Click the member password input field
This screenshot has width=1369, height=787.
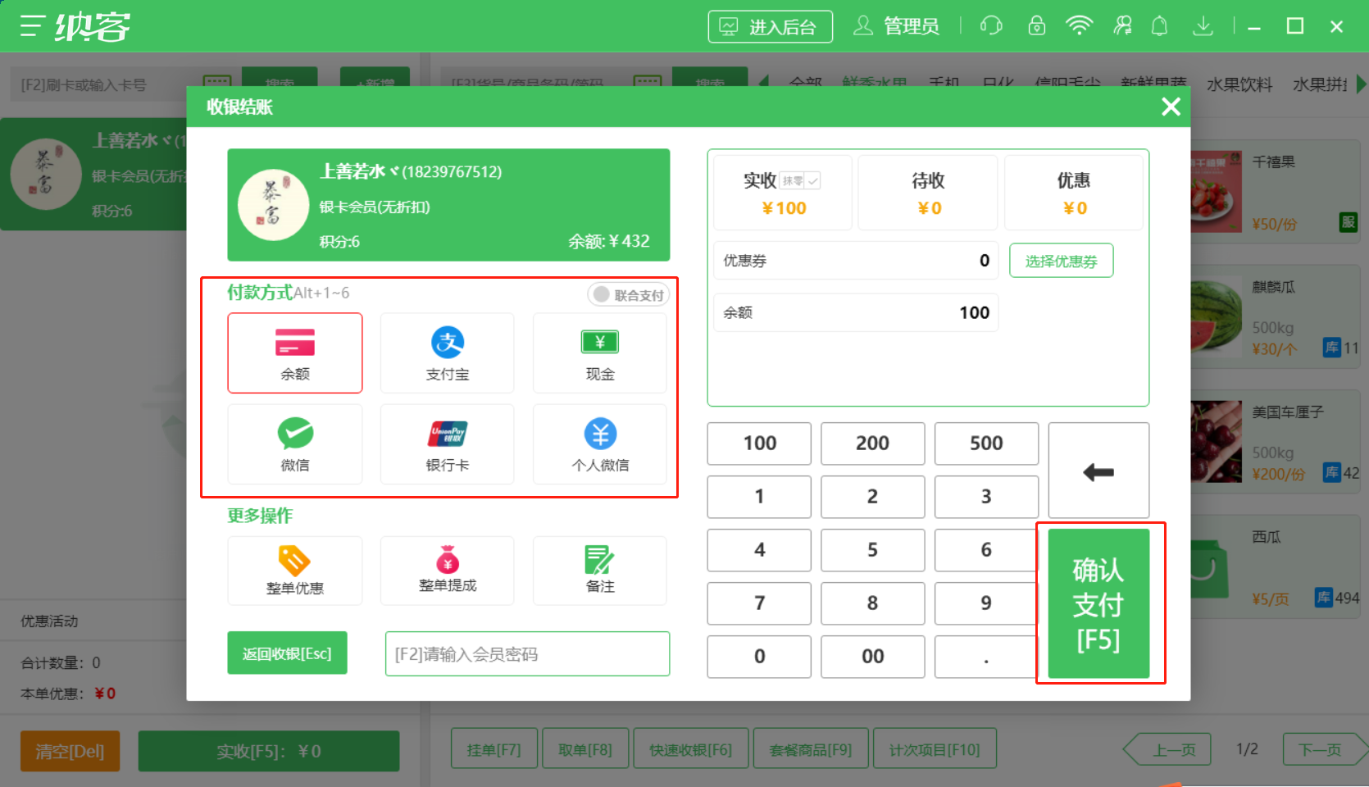coord(526,653)
